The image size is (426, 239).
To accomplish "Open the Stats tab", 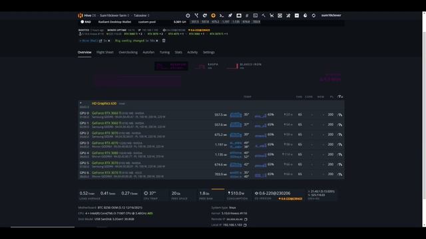I will (178, 52).
